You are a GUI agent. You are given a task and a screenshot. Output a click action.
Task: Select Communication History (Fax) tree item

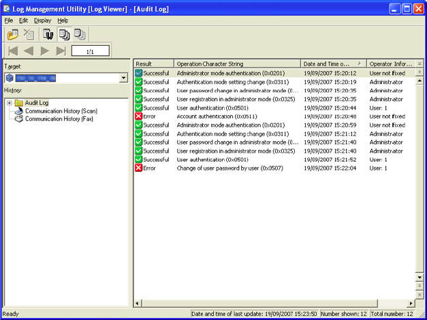59,119
